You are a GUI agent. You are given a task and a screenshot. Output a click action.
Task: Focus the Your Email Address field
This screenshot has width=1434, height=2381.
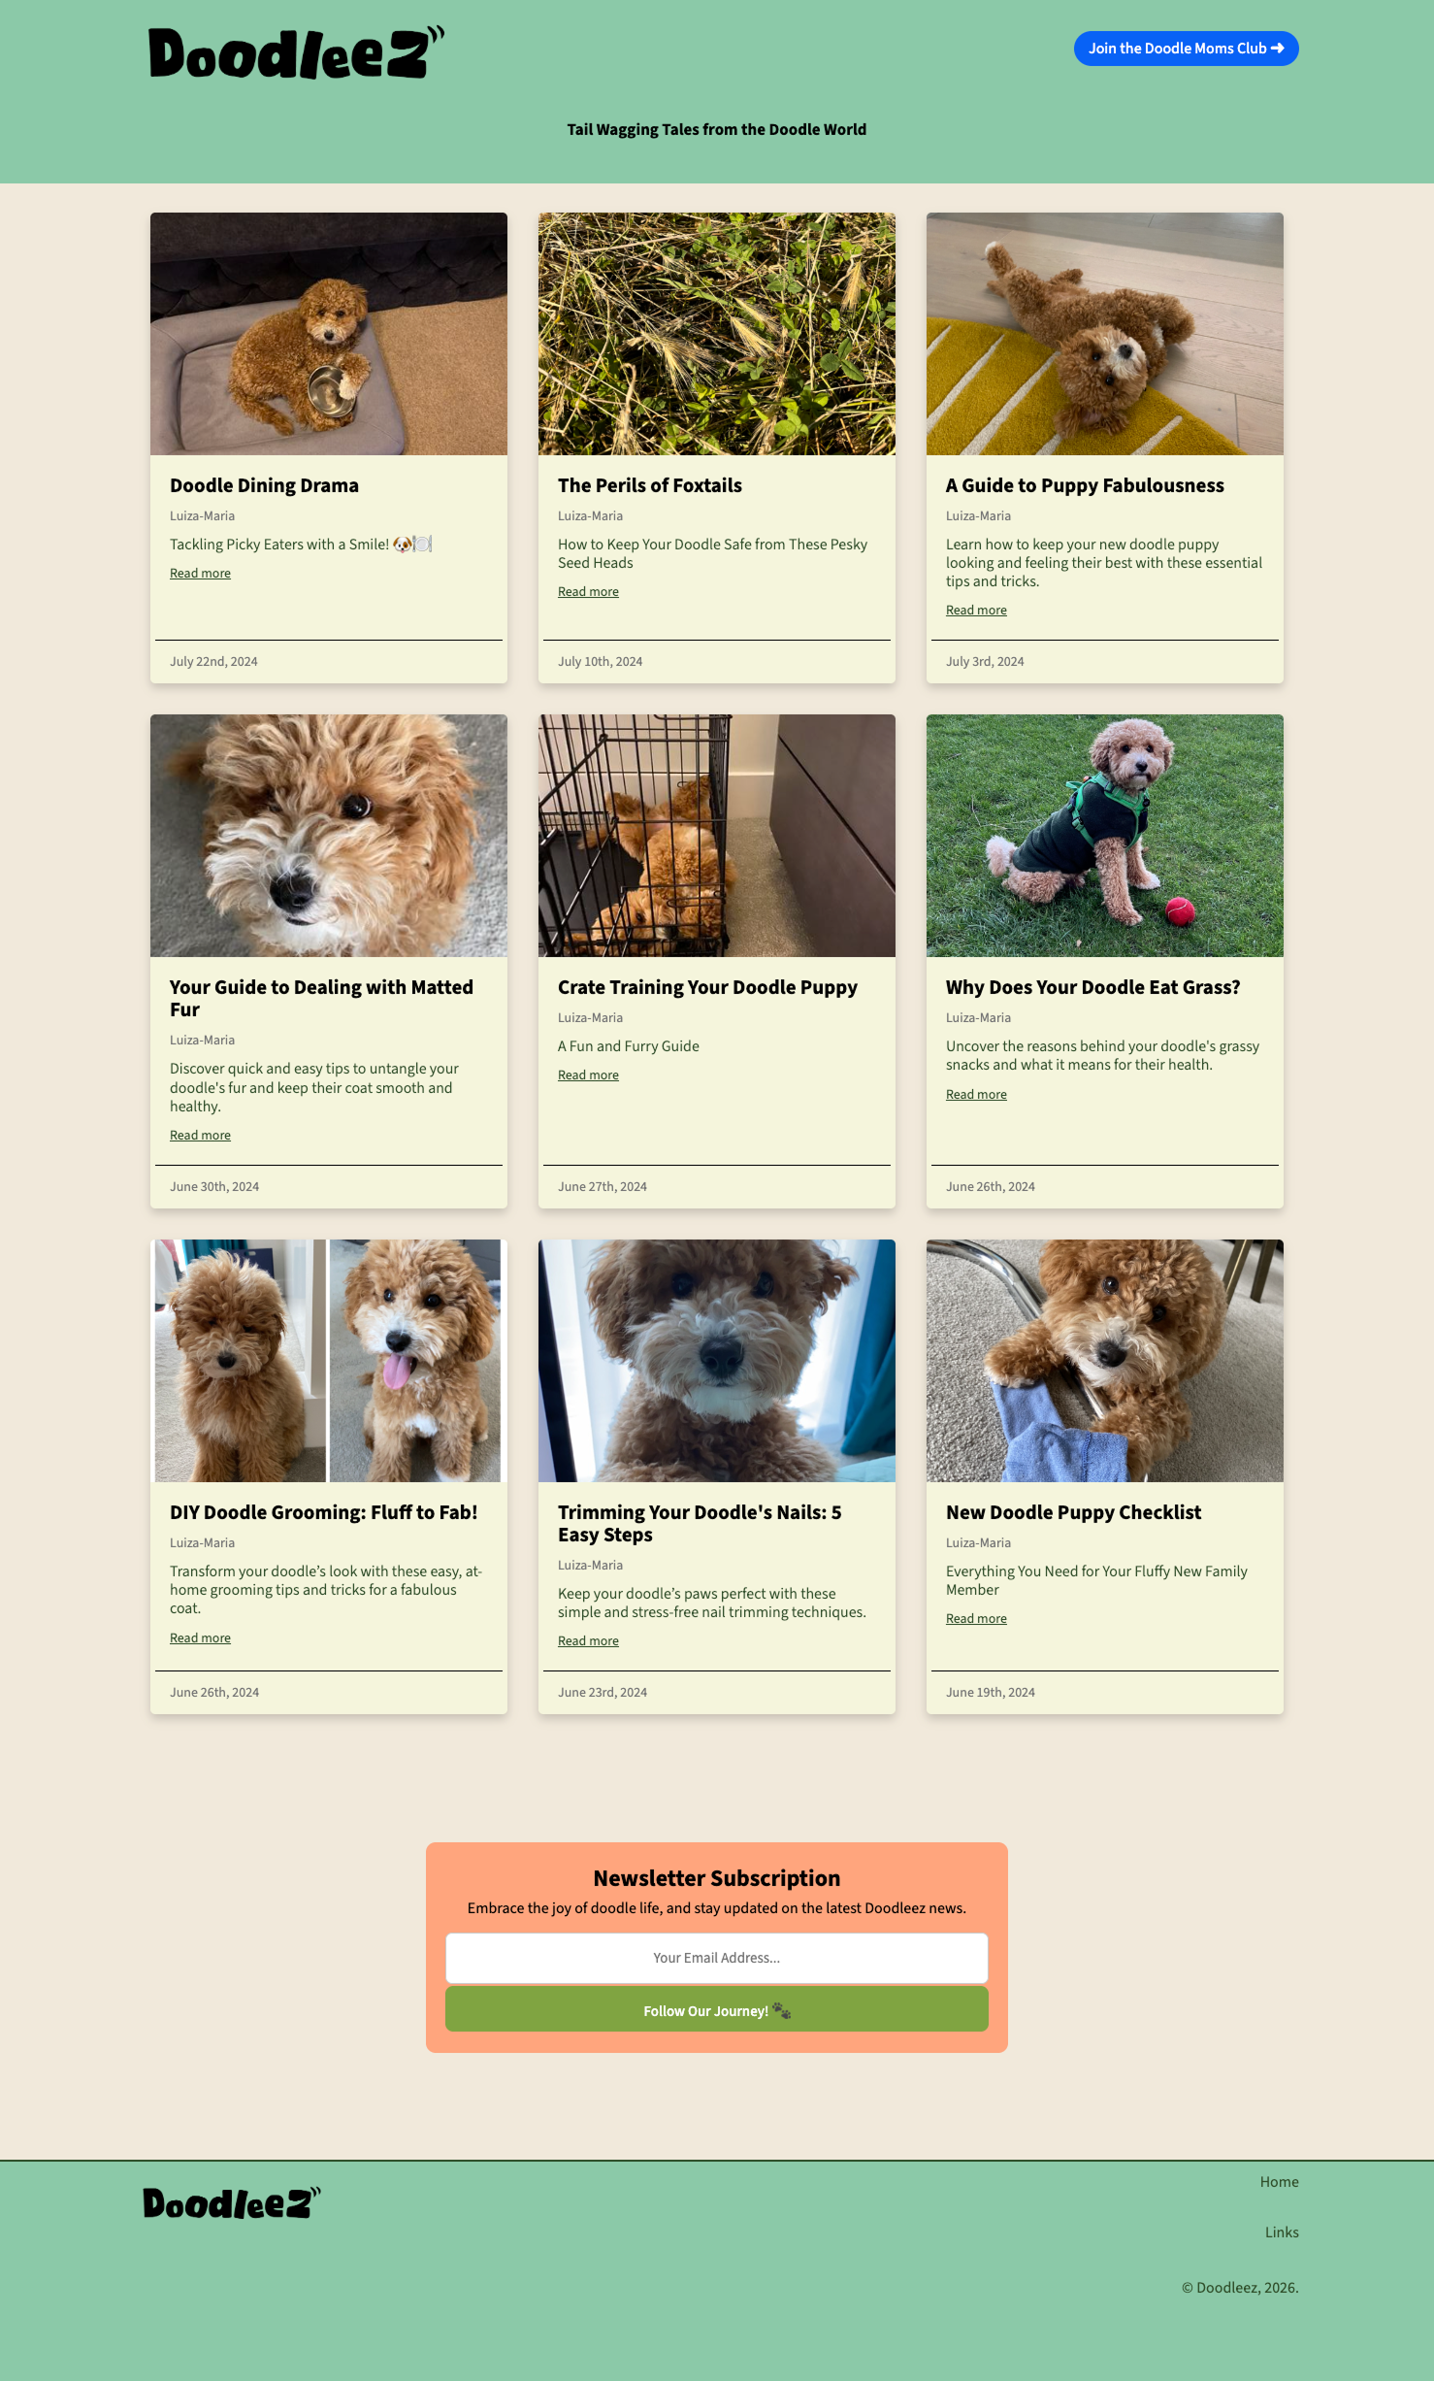tap(717, 1958)
